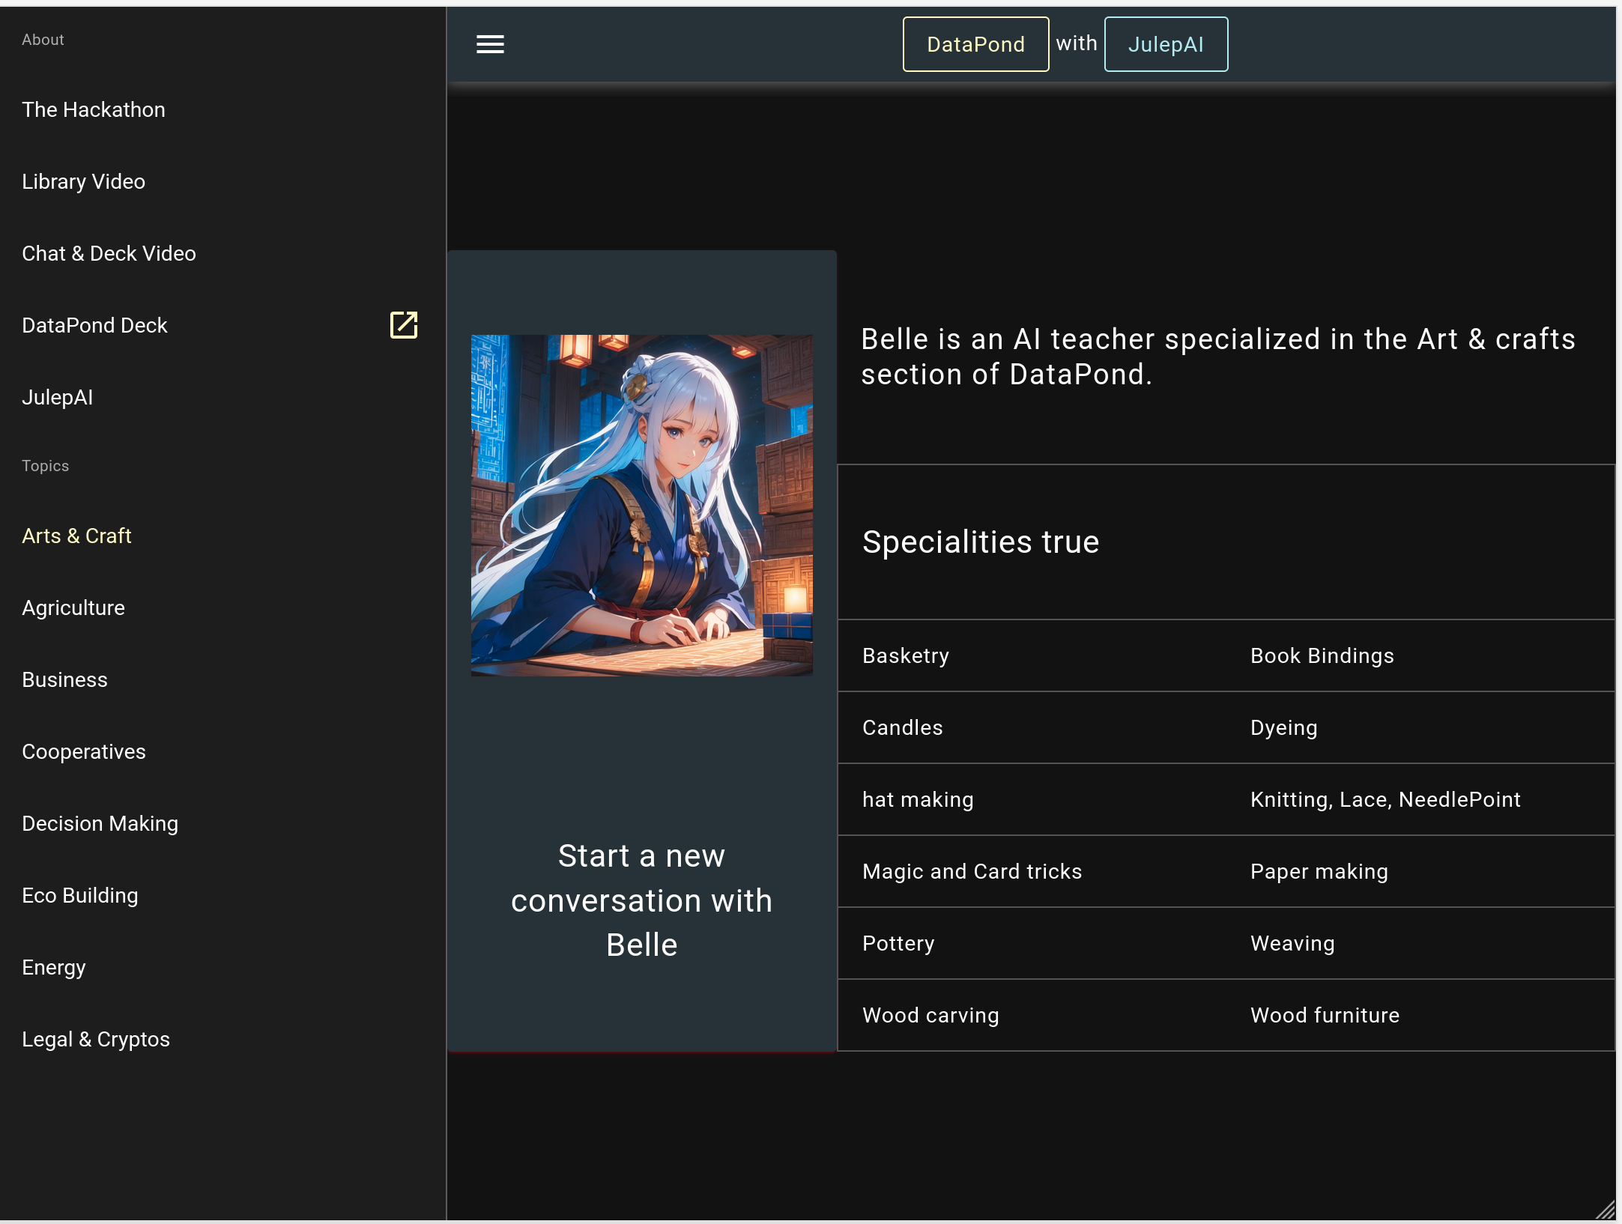The image size is (1622, 1224).
Task: Open the DataPond Deck sidebar item
Action: 95,325
